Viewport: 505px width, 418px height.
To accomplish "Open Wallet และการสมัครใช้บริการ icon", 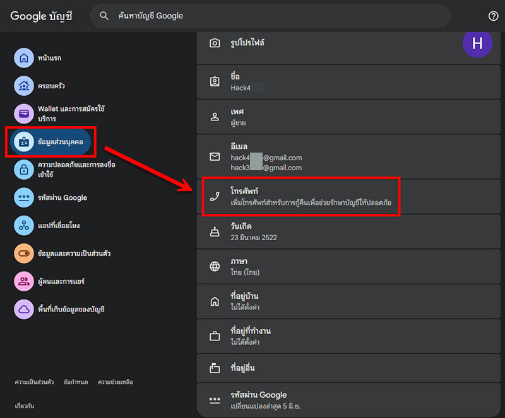I will click(24, 113).
